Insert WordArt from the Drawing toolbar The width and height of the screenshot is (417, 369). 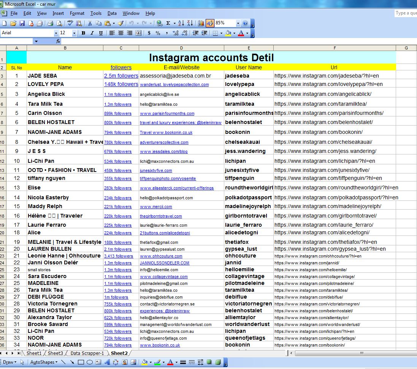click(108, 362)
